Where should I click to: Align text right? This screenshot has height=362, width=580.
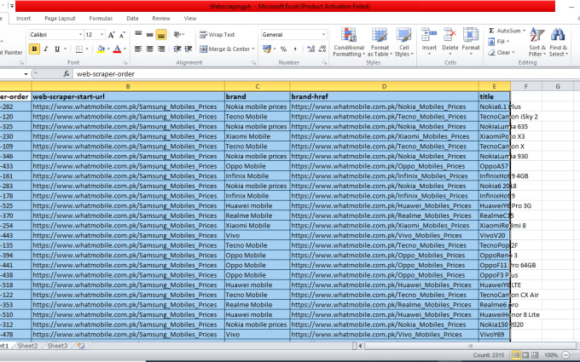pyautogui.click(x=161, y=49)
